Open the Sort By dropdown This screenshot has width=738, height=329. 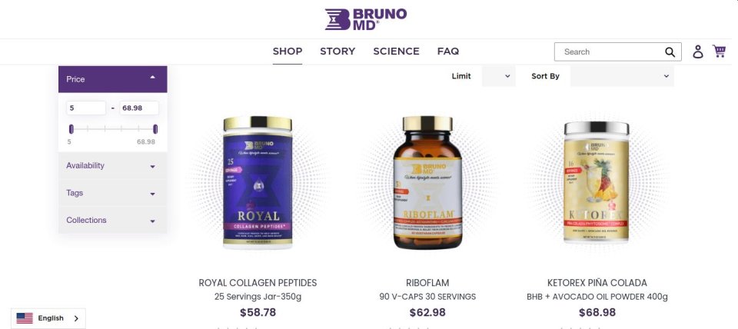coord(622,76)
